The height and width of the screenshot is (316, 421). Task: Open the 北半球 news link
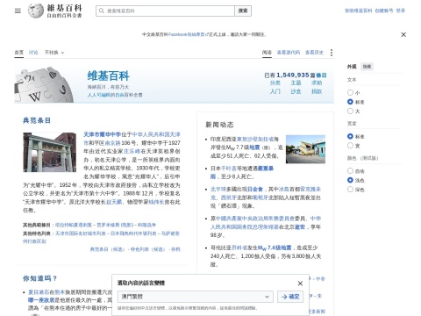pos(218,189)
